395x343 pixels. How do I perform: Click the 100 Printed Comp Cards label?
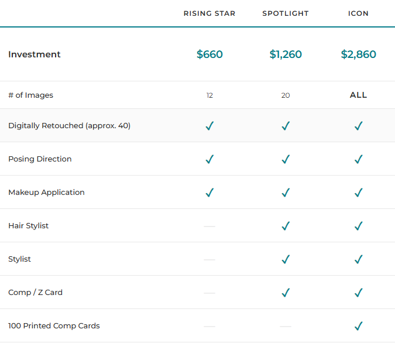click(x=54, y=326)
